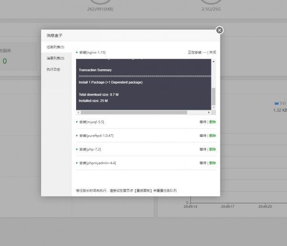287x246 pixels.
Task: Click the Transaction Summary log line
Action: tap(95, 70)
